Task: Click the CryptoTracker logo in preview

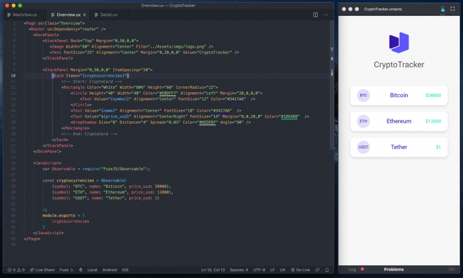Action: [399, 43]
